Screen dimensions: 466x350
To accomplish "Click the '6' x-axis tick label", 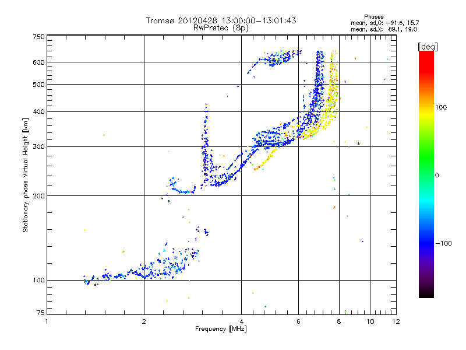I will point(298,321).
